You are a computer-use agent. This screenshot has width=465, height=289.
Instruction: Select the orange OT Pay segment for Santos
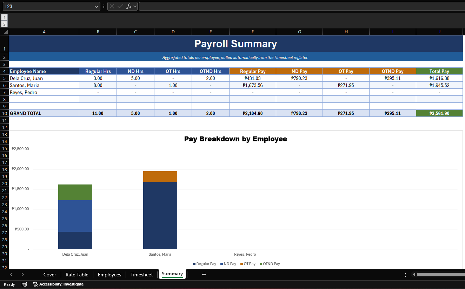pyautogui.click(x=160, y=177)
